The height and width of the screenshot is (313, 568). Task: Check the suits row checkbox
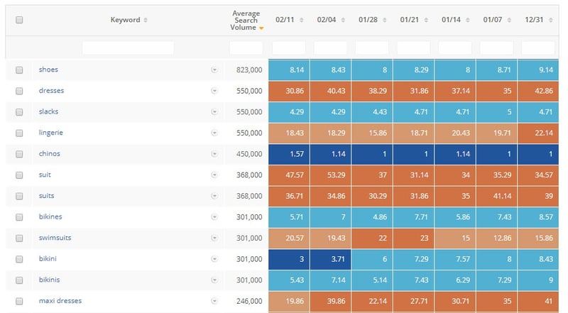coord(19,196)
